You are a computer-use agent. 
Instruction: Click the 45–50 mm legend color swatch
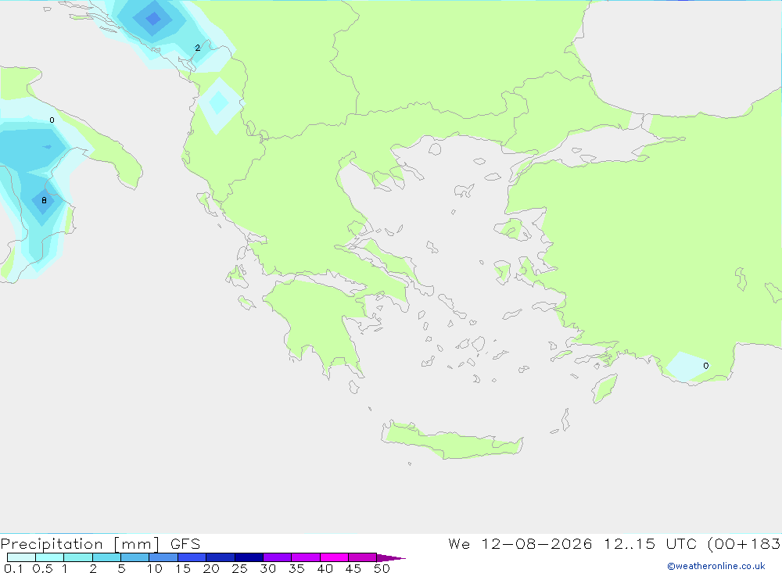pos(363,557)
